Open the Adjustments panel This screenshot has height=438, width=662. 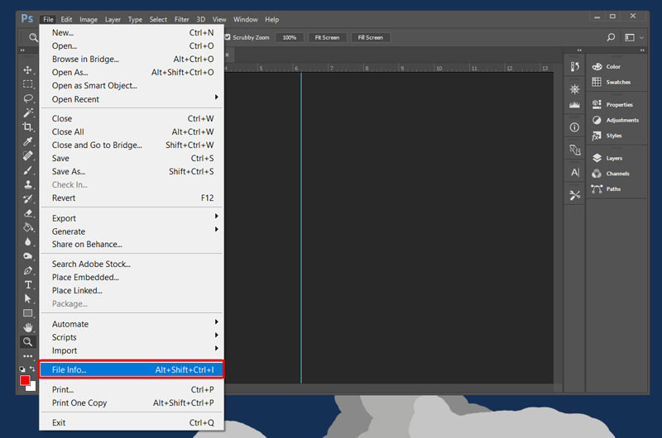(616, 120)
